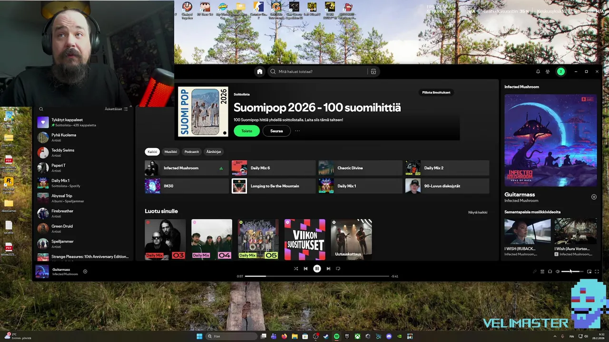The image size is (609, 342).
Task: Enter fullscreen view icon
Action: (x=597, y=272)
